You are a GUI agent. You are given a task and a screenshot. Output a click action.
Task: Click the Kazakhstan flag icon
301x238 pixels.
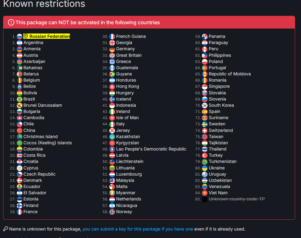tap(112, 137)
